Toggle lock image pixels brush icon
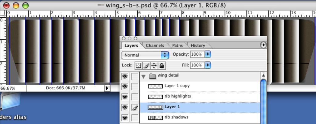This screenshot has width=316, height=124. (x=146, y=66)
